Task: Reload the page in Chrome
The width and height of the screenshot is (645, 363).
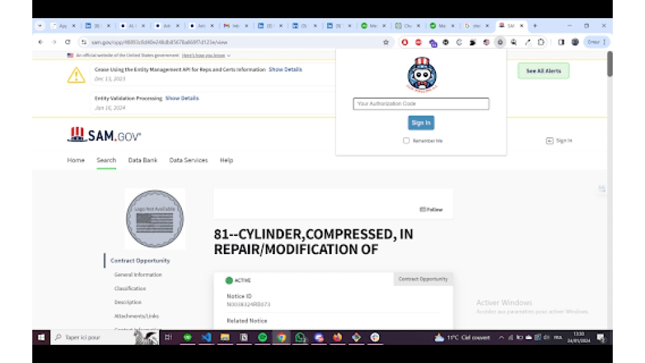Action: coord(68,42)
